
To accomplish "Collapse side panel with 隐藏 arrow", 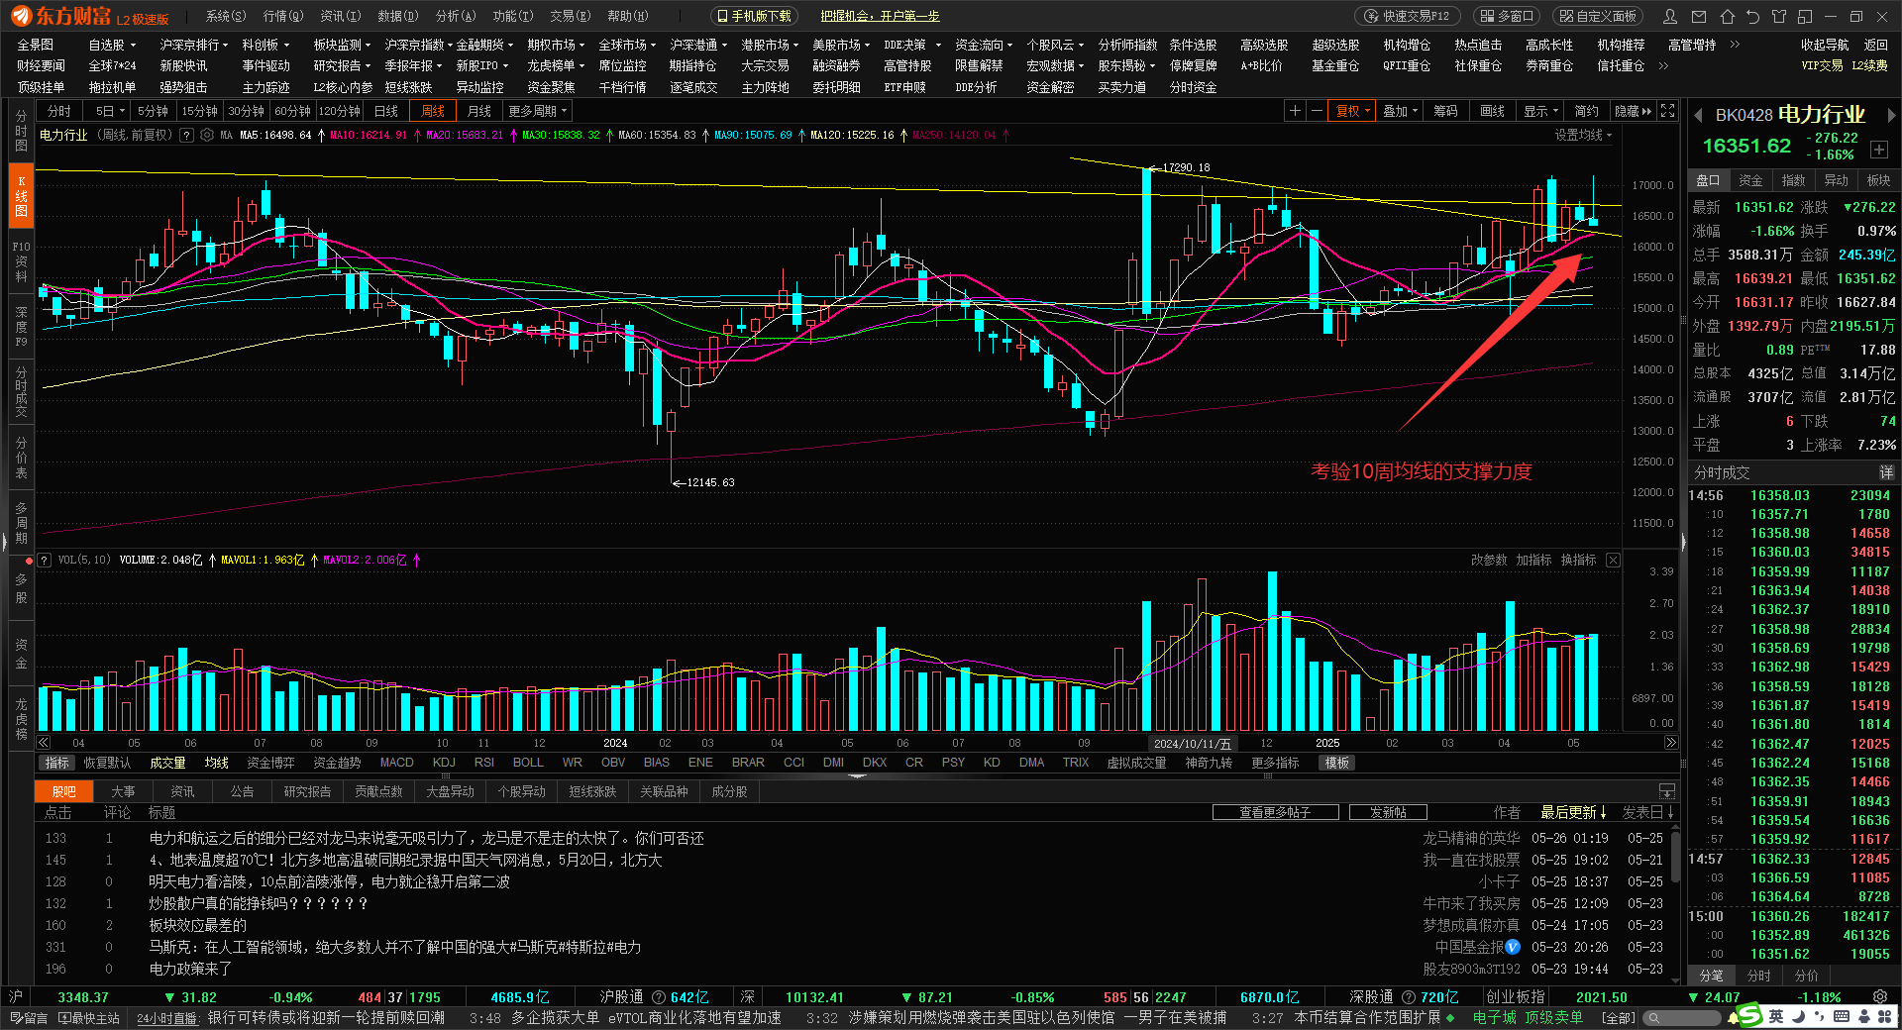I will pos(1633,111).
